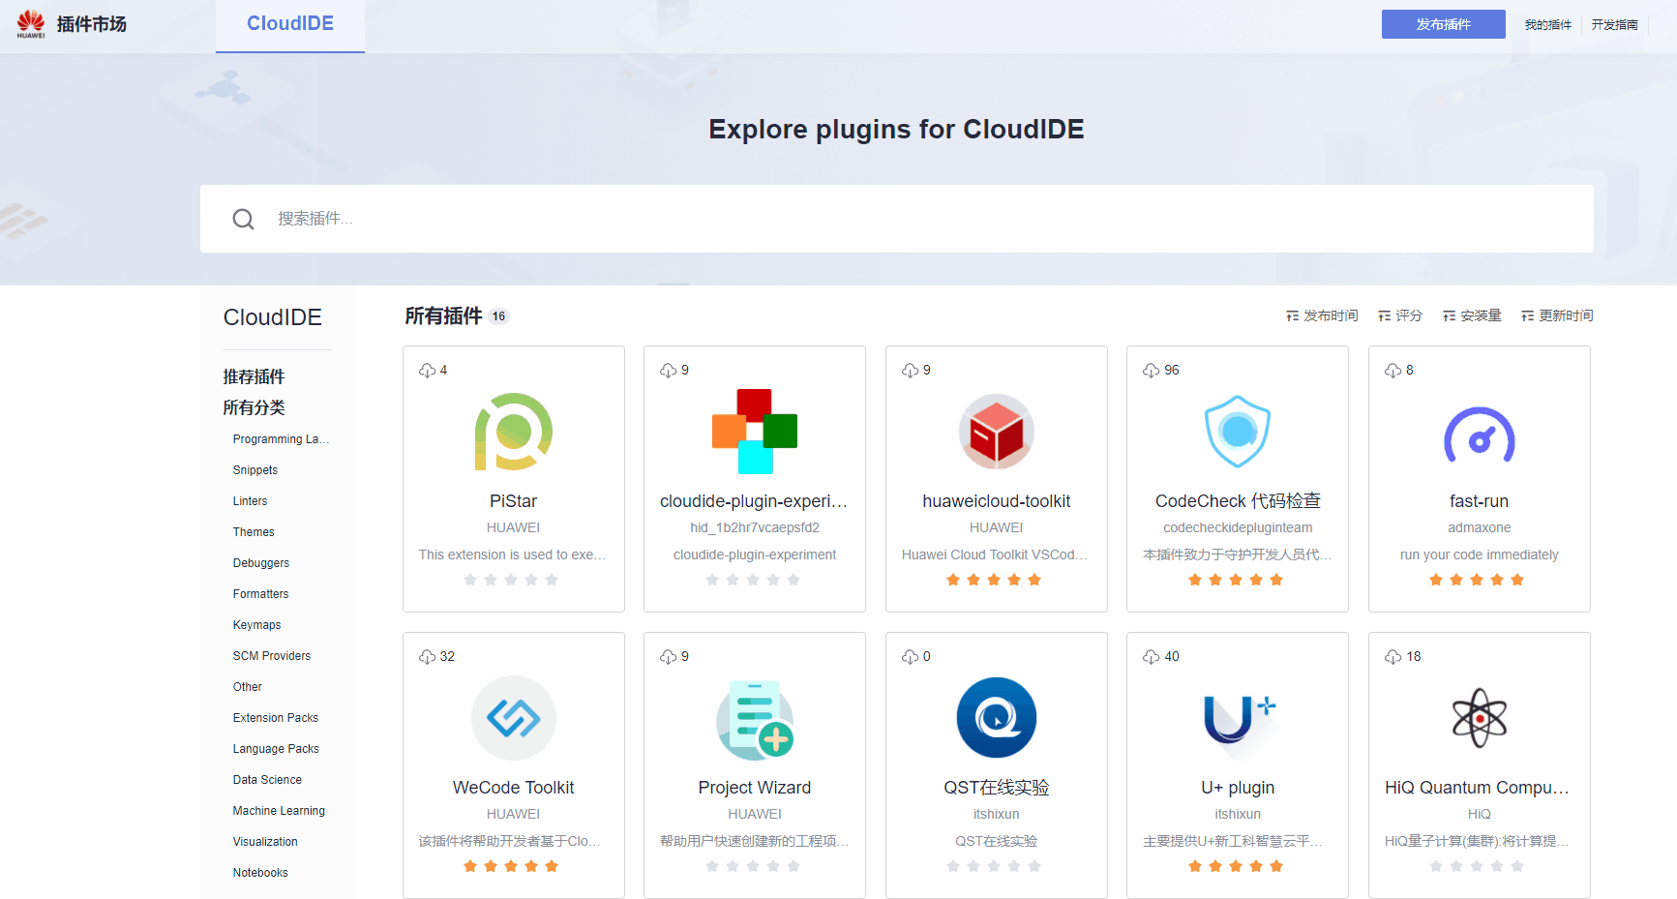Click download count icon on huaweicloud-toolkit card
This screenshot has width=1677, height=899.
911,371
